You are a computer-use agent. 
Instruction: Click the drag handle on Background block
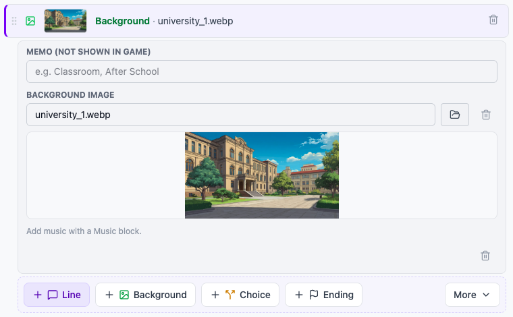(14, 21)
